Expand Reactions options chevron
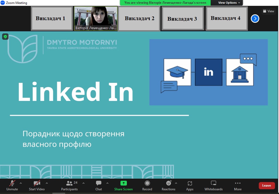The image size is (279, 194). point(176,183)
